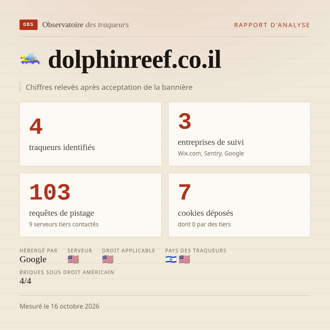The image size is (330, 330).
Task: Click '9 serveurs tiers contactés' text
Action: click(64, 224)
